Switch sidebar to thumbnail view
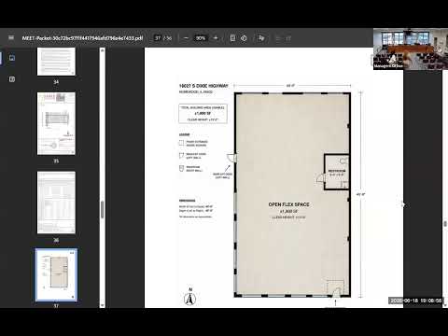Screen dimensions: 448x336 pos(12,58)
